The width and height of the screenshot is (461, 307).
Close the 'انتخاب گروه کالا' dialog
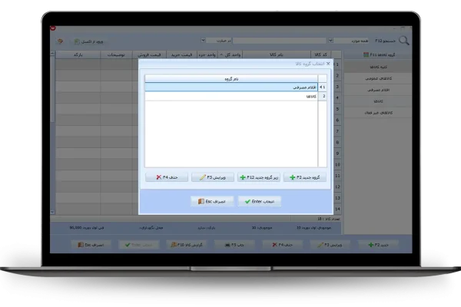tap(329, 64)
